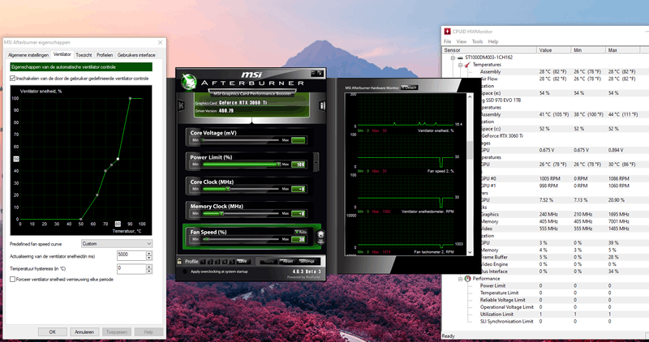
Task: Switch to Algemene instellingen tab
Action: click(28, 55)
